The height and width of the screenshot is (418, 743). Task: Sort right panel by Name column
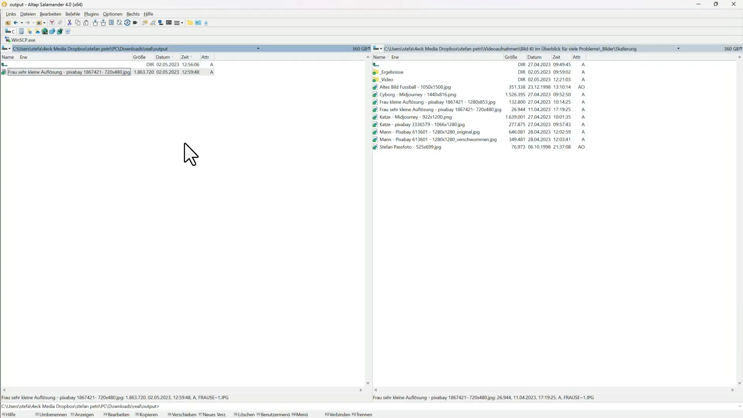click(379, 57)
